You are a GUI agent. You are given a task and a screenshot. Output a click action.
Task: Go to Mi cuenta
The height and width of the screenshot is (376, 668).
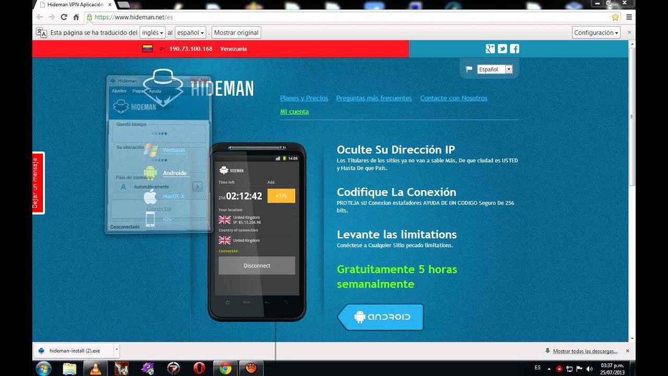(294, 112)
